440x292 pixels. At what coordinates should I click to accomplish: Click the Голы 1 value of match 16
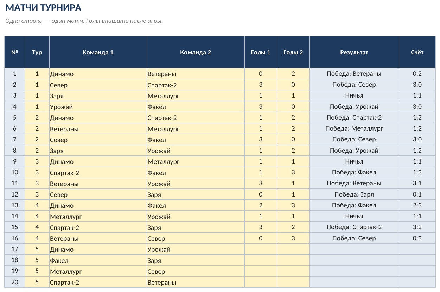click(261, 238)
